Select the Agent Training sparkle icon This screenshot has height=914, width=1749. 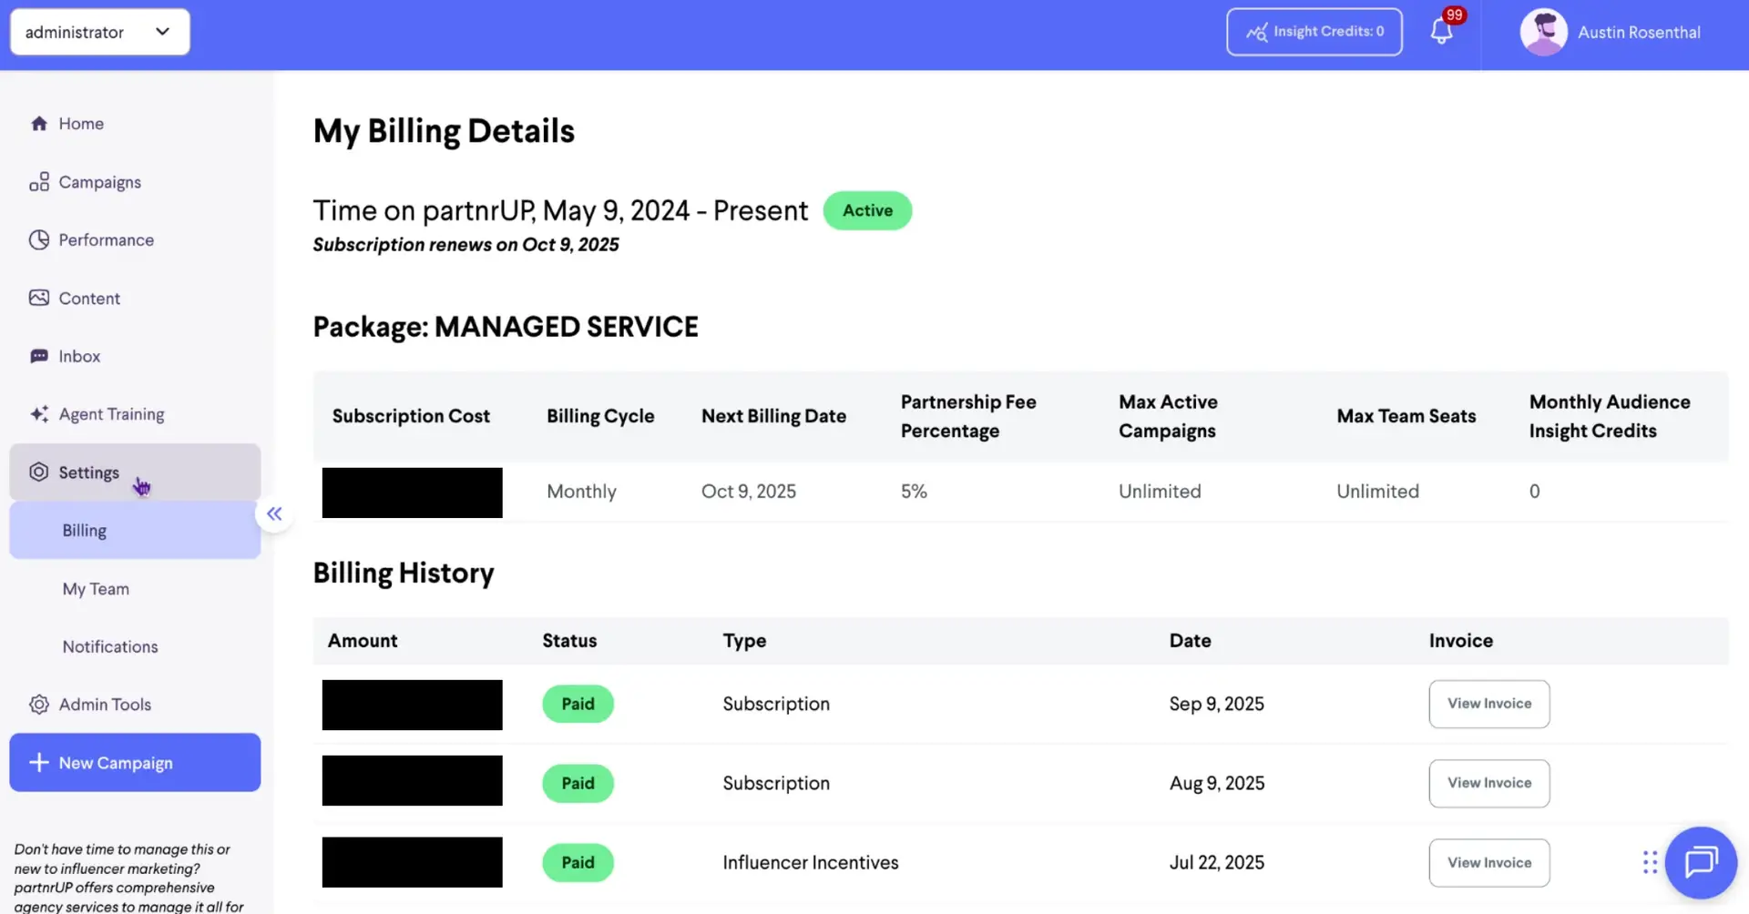(38, 414)
